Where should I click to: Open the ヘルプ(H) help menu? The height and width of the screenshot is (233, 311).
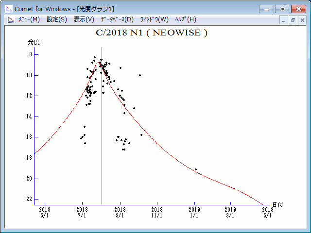(x=185, y=19)
